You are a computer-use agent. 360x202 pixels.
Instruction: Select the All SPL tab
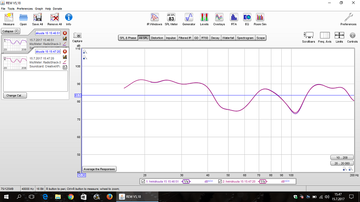point(144,38)
